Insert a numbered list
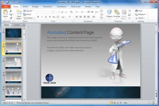This screenshot has height=106, width=159. [82, 12]
